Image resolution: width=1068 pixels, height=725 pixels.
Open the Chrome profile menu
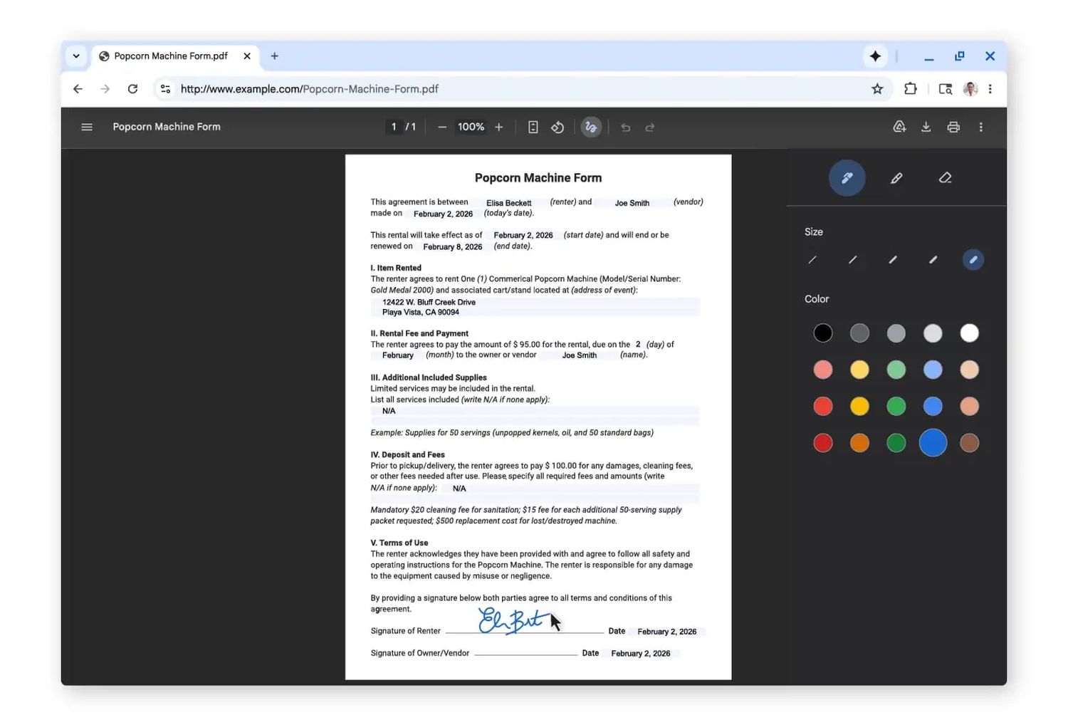[x=970, y=88]
